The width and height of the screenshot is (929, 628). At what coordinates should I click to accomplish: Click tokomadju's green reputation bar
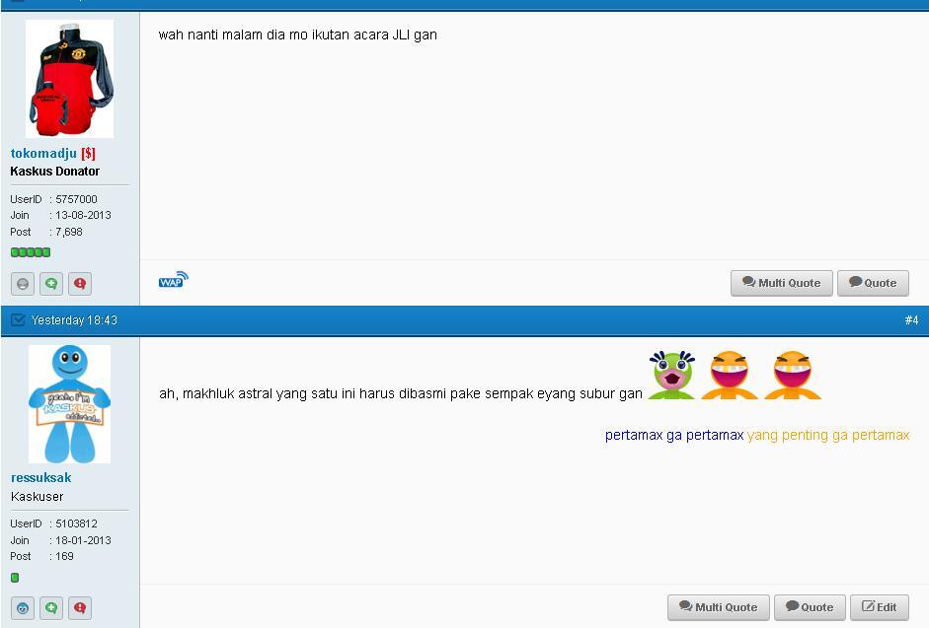click(x=31, y=252)
